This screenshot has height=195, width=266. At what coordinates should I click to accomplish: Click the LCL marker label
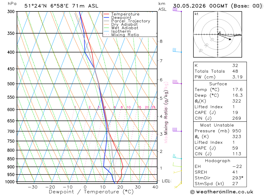(166, 181)
